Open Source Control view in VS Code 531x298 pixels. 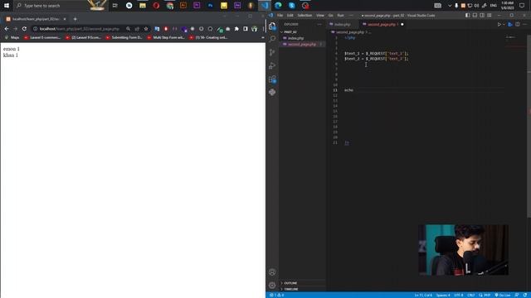[x=272, y=52]
